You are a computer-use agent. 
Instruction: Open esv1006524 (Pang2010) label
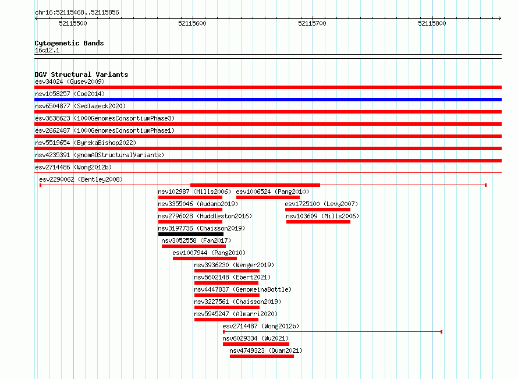(x=272, y=192)
